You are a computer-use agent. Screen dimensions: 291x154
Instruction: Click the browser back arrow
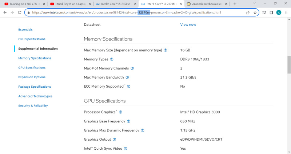[x=5, y=12]
